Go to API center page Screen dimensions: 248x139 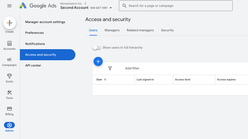33,66
